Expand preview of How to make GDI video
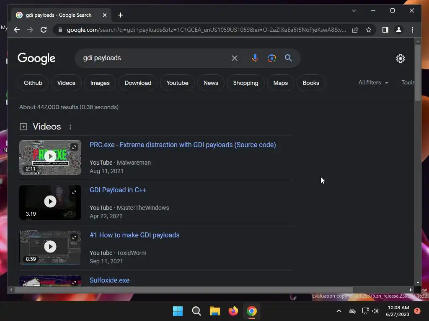This screenshot has height=321, width=429. tap(74, 237)
